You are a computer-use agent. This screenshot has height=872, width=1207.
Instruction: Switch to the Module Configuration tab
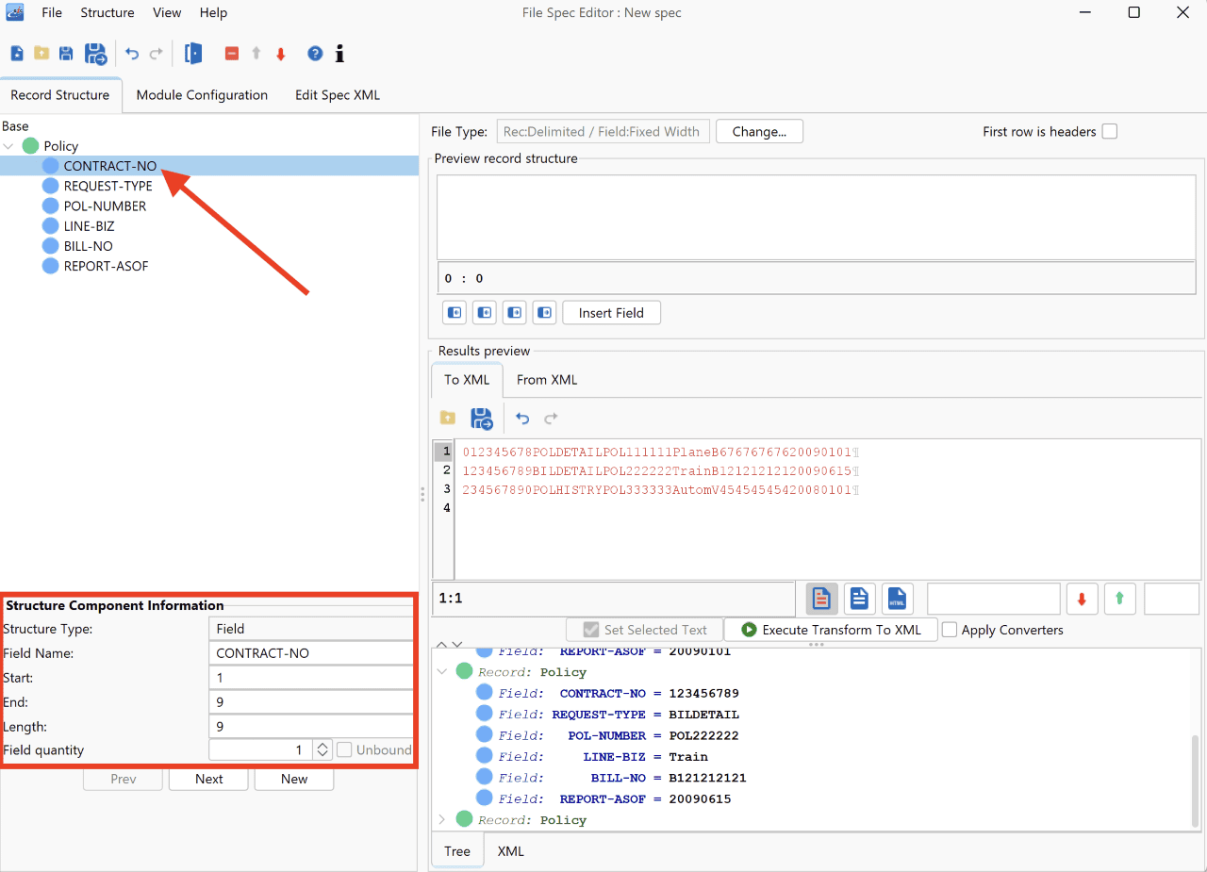click(x=202, y=95)
